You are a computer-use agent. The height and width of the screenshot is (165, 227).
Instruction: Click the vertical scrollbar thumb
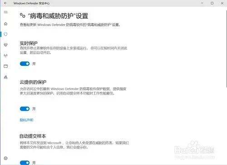227,49
